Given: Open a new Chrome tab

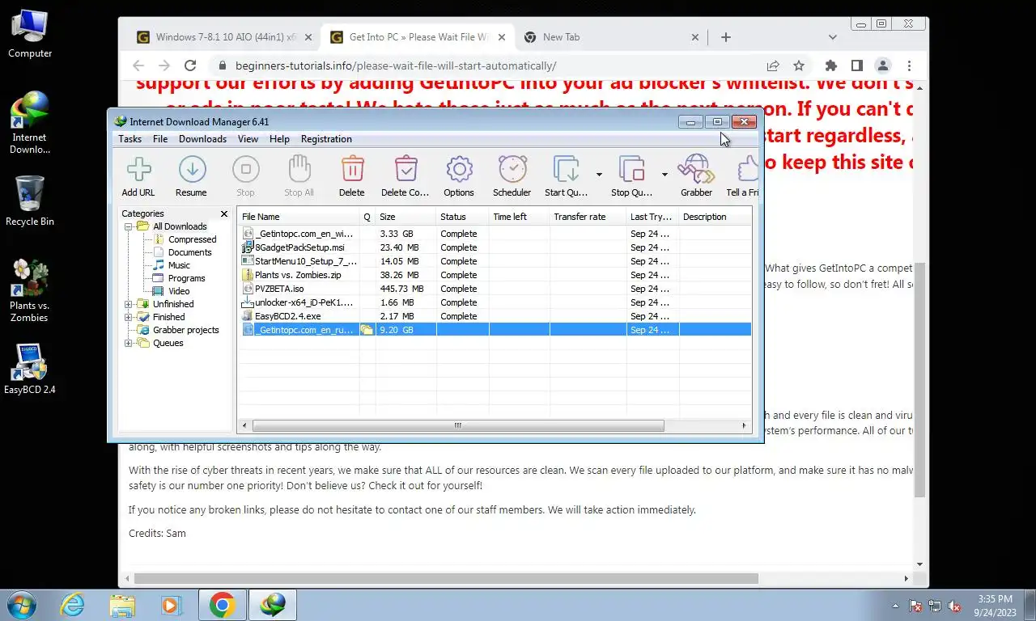Looking at the screenshot, I should 726,37.
